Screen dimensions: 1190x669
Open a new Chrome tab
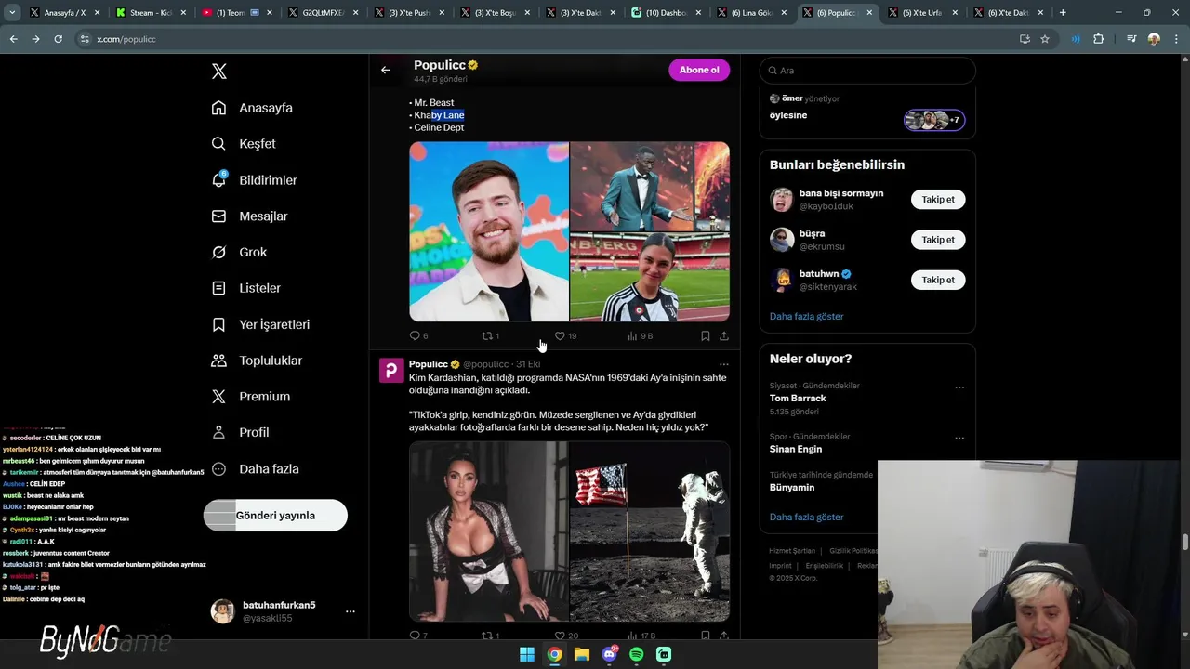click(1063, 13)
